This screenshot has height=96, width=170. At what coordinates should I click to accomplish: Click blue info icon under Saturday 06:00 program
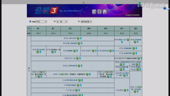122,42
